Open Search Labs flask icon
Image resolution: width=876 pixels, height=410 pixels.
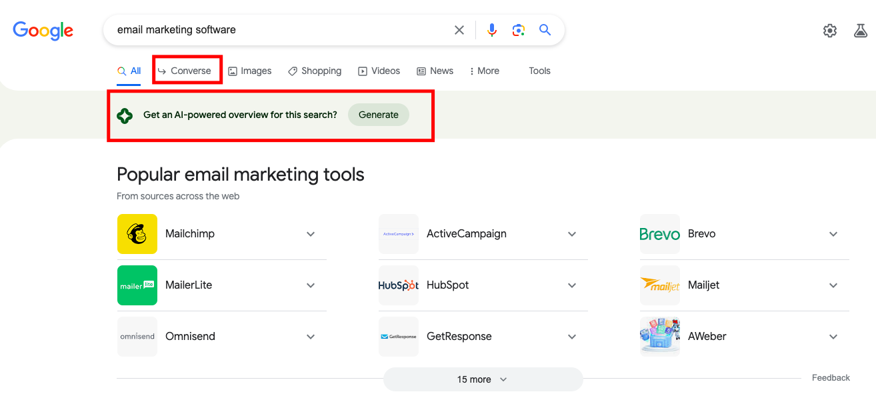(x=861, y=31)
